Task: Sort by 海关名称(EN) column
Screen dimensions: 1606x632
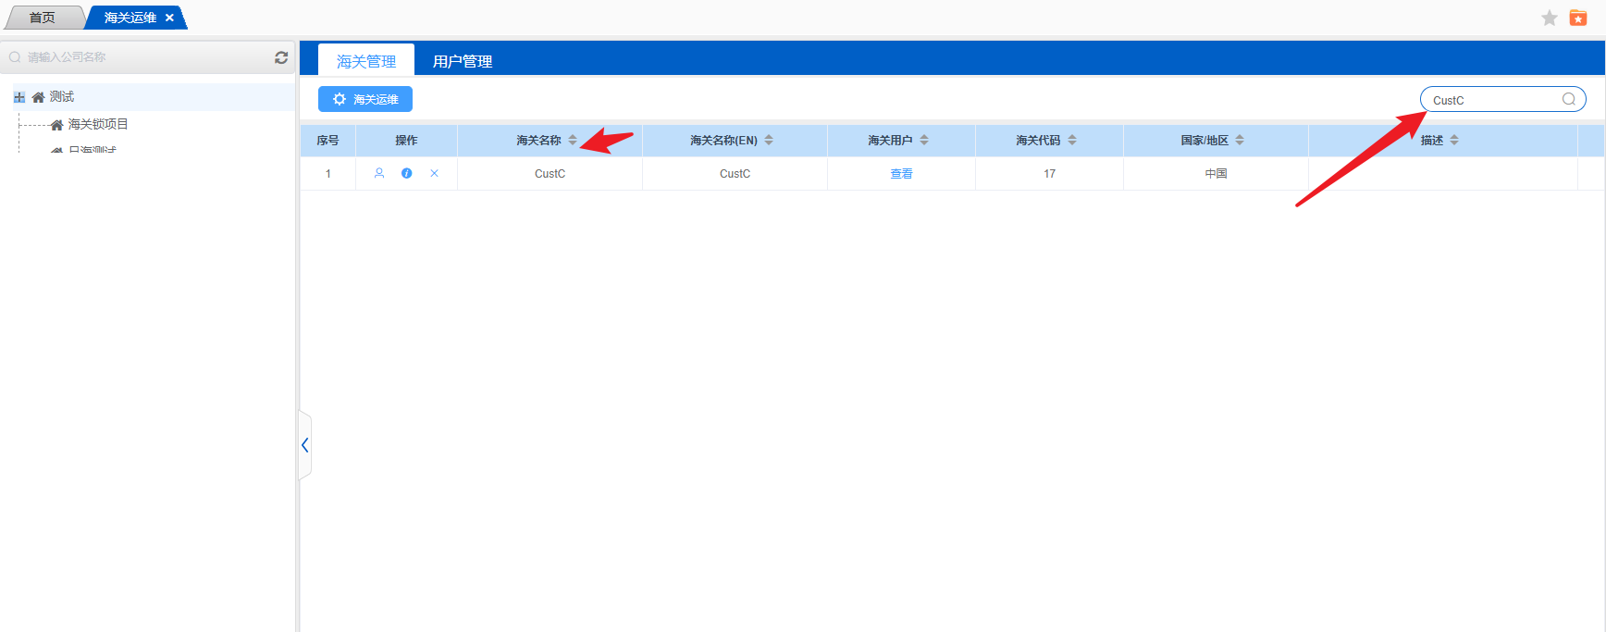Action: [x=769, y=141]
